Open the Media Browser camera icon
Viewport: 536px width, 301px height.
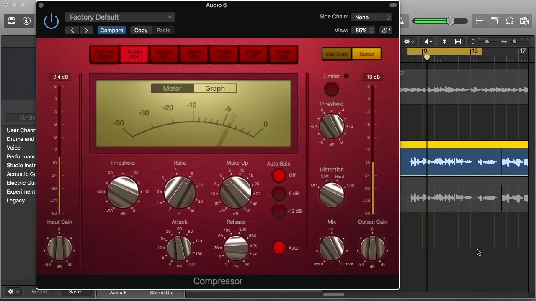tap(524, 20)
